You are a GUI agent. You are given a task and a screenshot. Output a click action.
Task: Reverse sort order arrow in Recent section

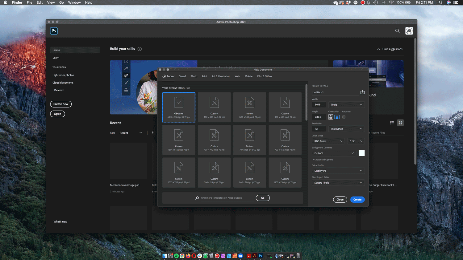click(152, 133)
